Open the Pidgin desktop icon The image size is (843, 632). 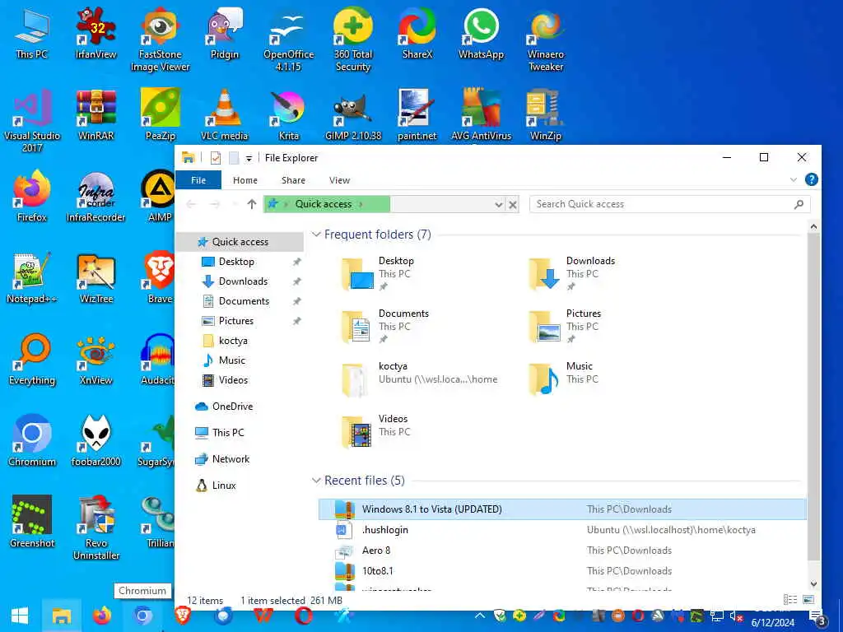point(224,33)
